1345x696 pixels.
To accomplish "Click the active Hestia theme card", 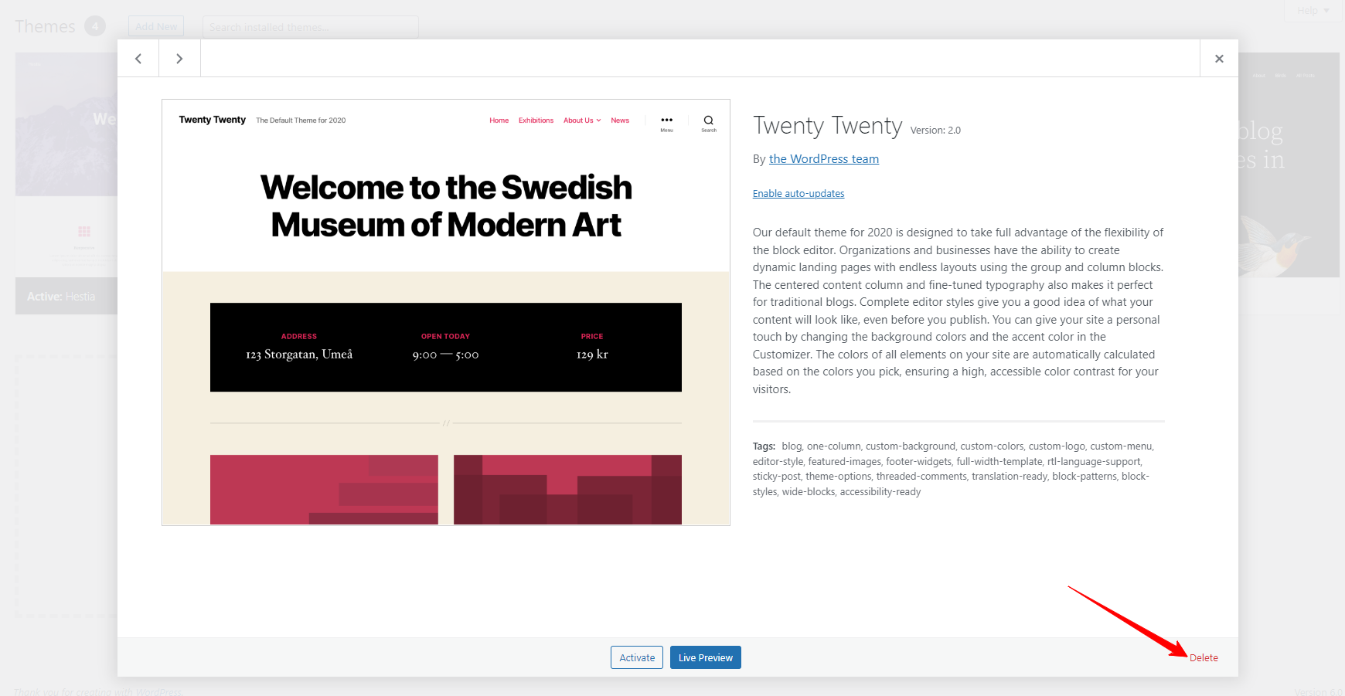I will click(x=66, y=183).
